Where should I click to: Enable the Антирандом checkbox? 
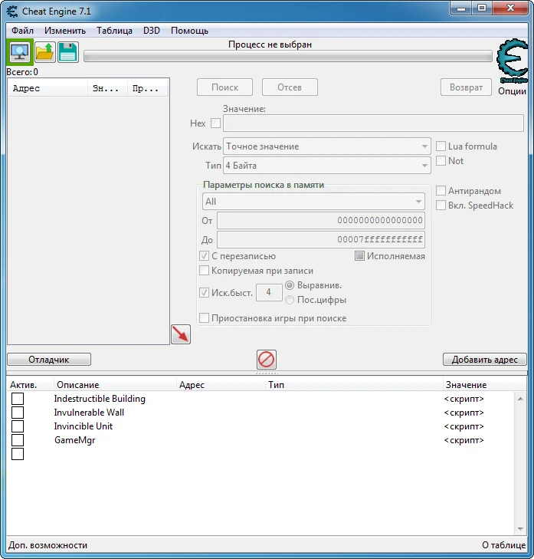coord(441,191)
